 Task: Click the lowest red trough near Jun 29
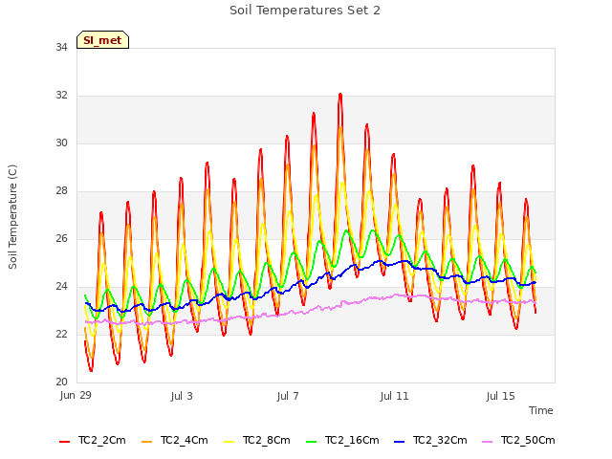[x=92, y=370]
